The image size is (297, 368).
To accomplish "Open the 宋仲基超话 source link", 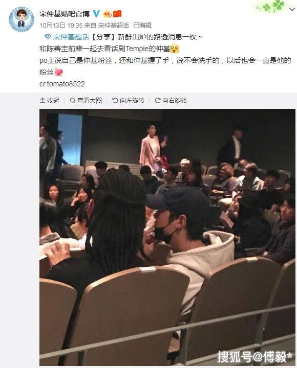I will coord(113,26).
